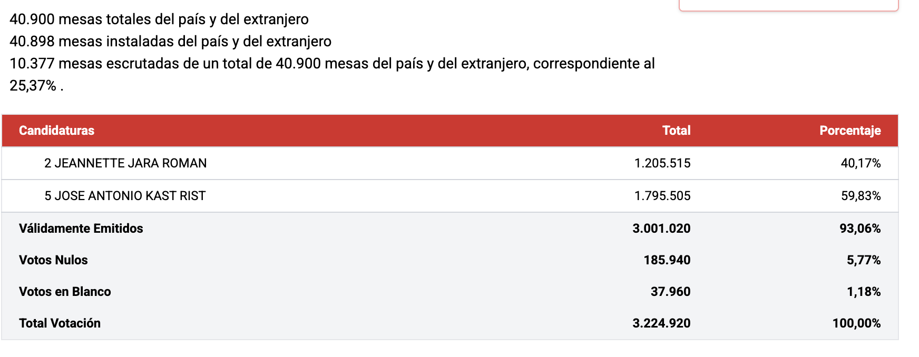This screenshot has width=919, height=357.
Task: Click the Porcentaje column header
Action: (849, 131)
